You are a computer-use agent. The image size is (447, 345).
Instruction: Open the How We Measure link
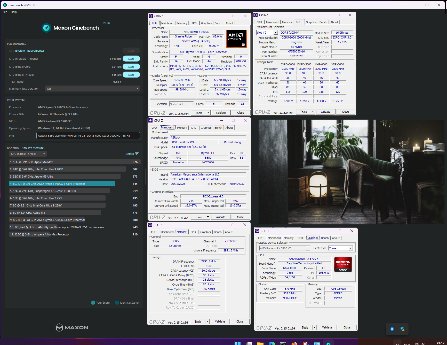click(x=33, y=148)
